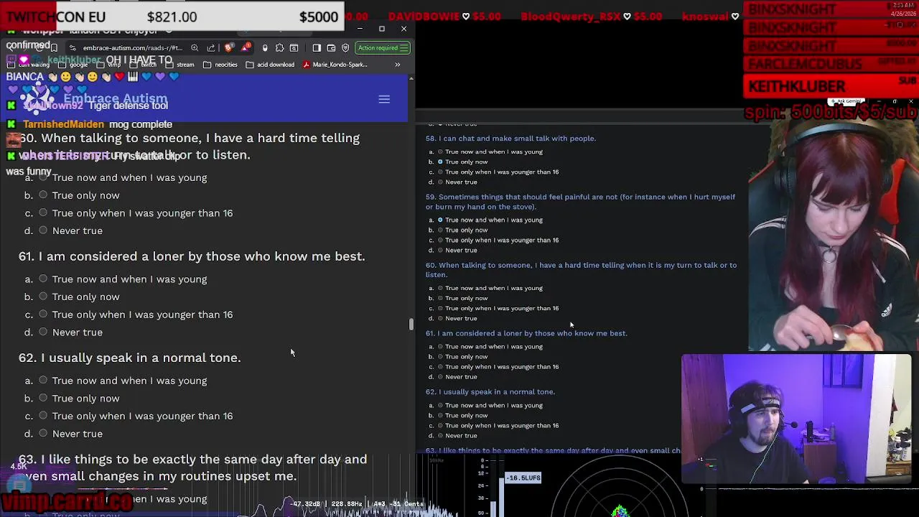Click question 62 normal tone statement text
The width and height of the screenshot is (919, 517).
[141, 358]
